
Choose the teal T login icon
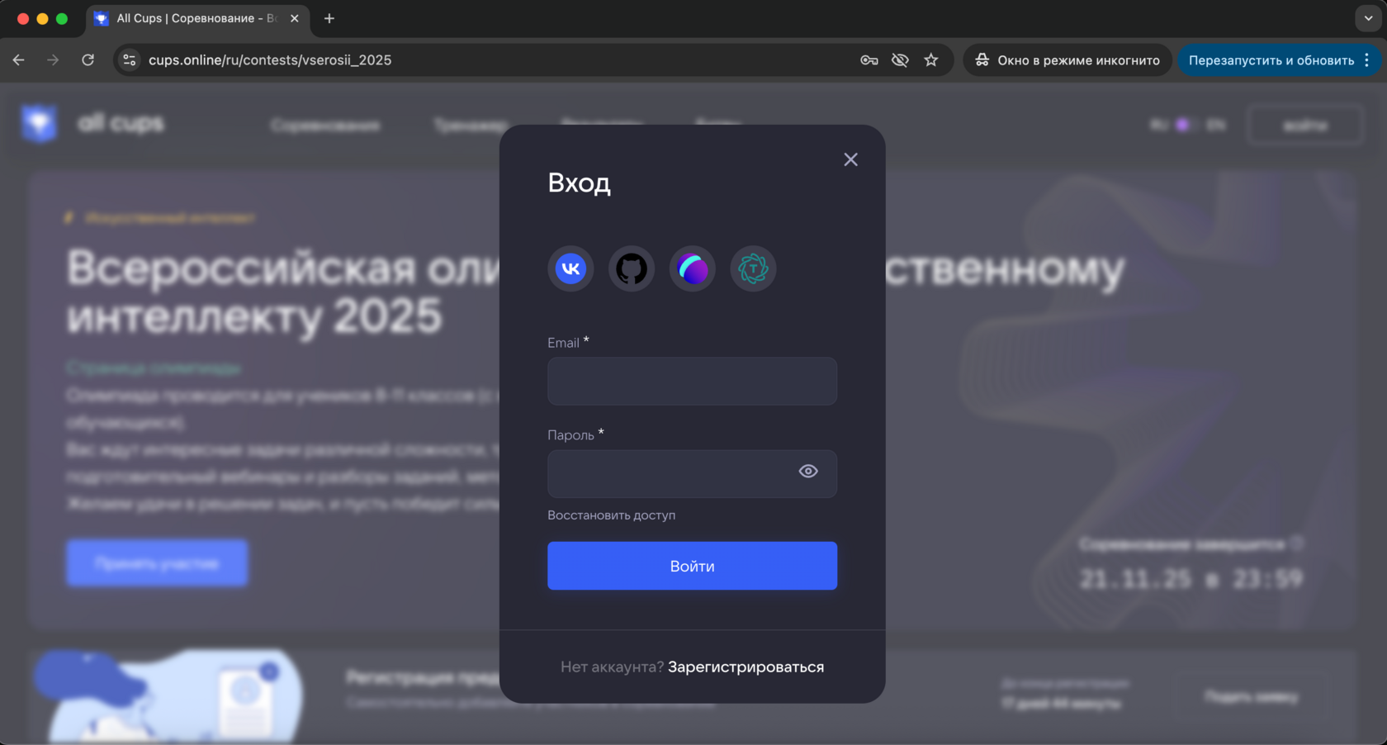coord(753,268)
